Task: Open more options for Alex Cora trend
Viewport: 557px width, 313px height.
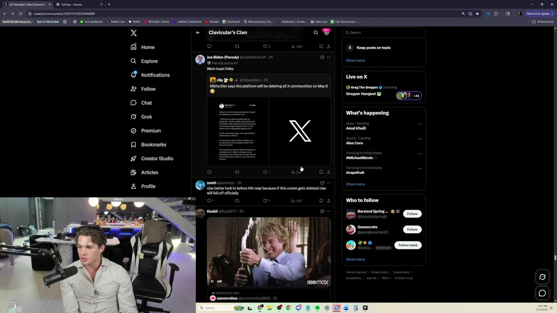Action: [x=419, y=139]
